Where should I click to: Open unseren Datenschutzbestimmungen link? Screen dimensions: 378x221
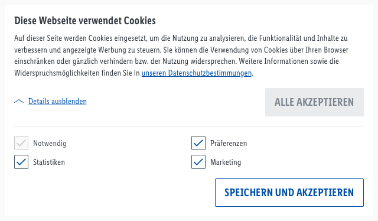[197, 73]
